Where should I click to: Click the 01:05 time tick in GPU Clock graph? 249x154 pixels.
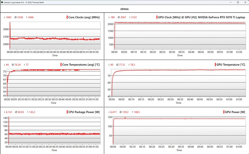(x=239, y=52)
